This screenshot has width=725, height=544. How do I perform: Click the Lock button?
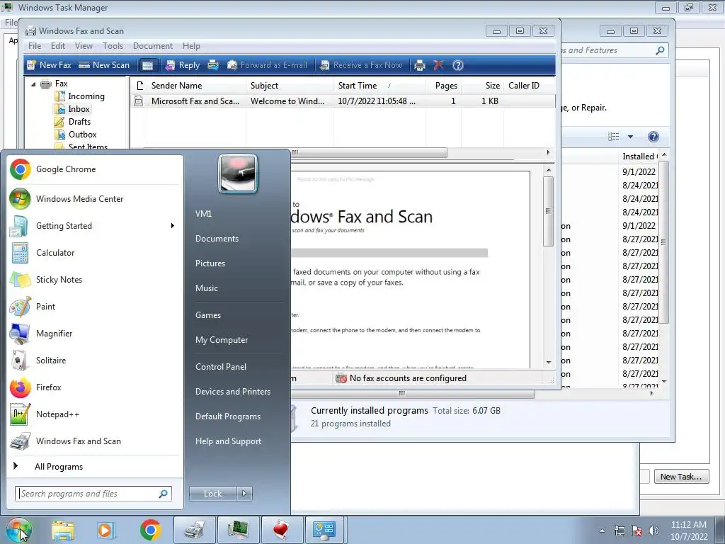point(212,494)
